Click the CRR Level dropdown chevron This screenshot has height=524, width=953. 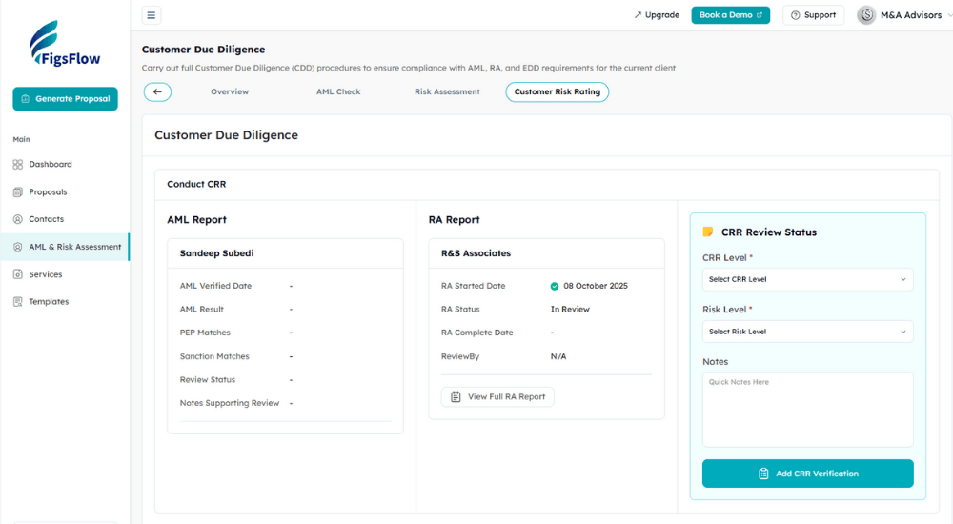[903, 280]
